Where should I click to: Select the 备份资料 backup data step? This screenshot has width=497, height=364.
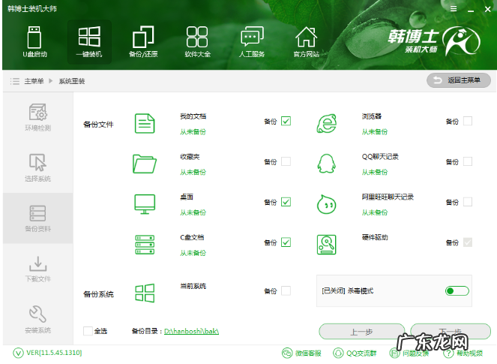(38, 218)
